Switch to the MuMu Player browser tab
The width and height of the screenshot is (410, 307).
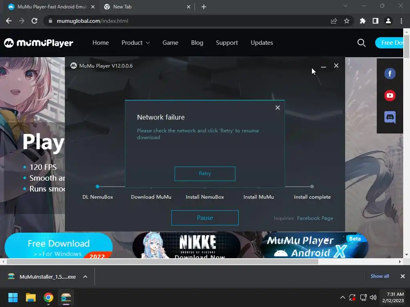click(52, 7)
